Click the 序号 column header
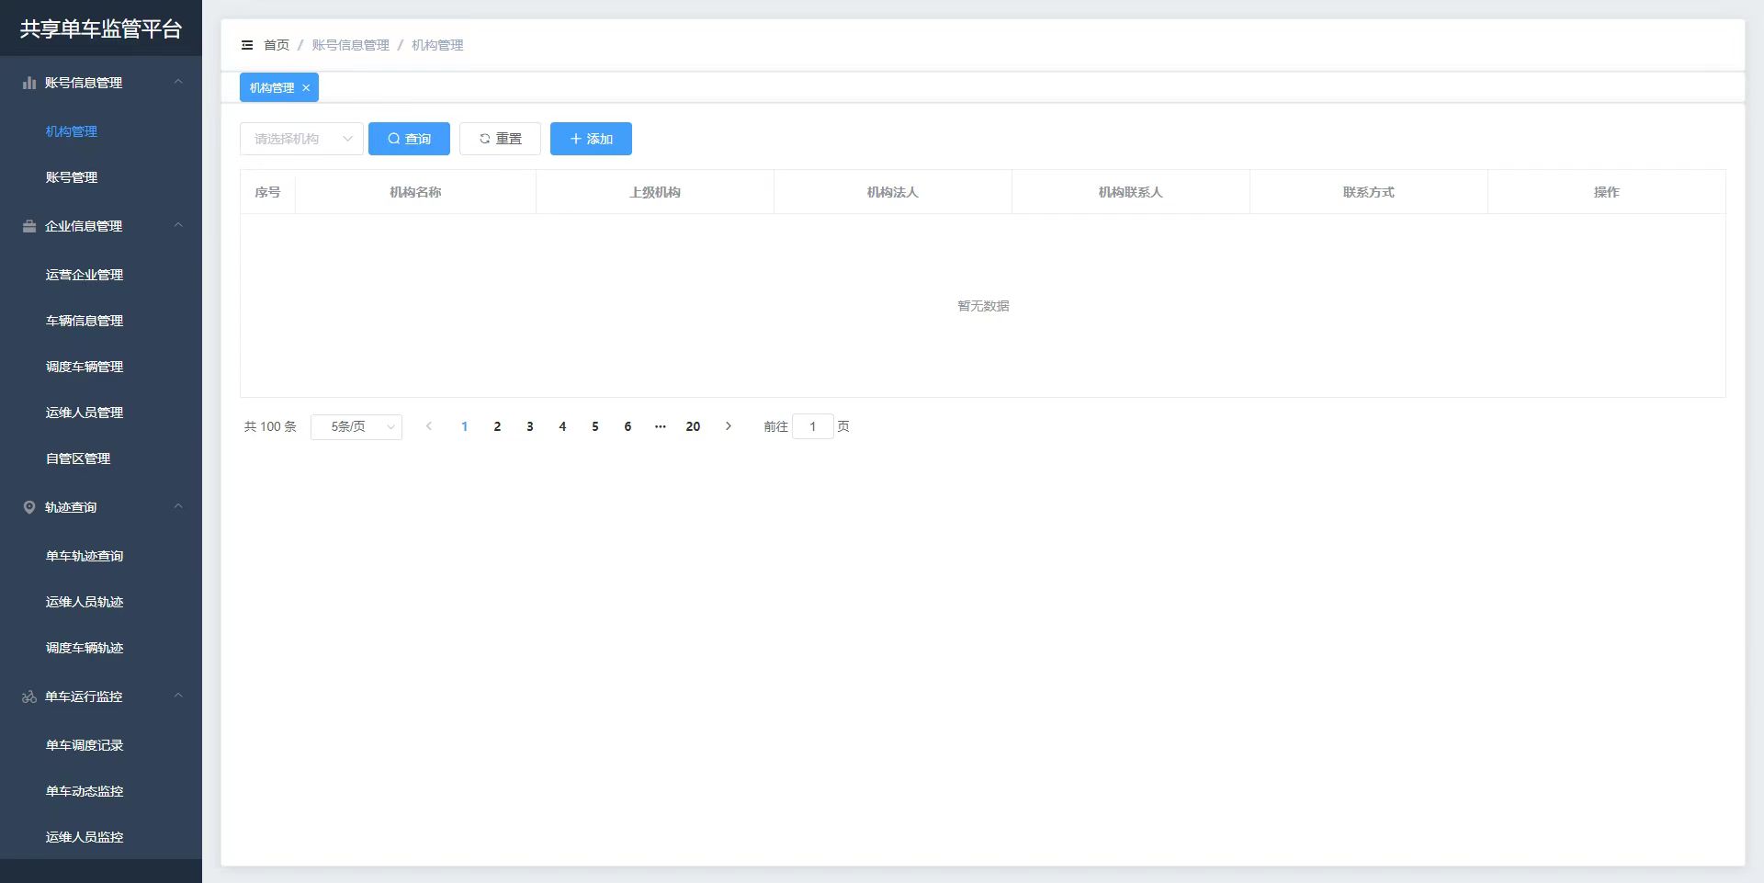 click(x=267, y=192)
